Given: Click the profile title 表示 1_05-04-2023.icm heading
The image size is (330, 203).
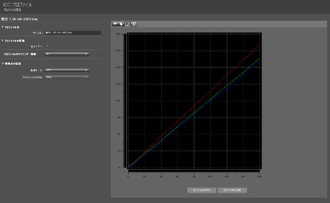Looking at the screenshot, I should (x=19, y=19).
